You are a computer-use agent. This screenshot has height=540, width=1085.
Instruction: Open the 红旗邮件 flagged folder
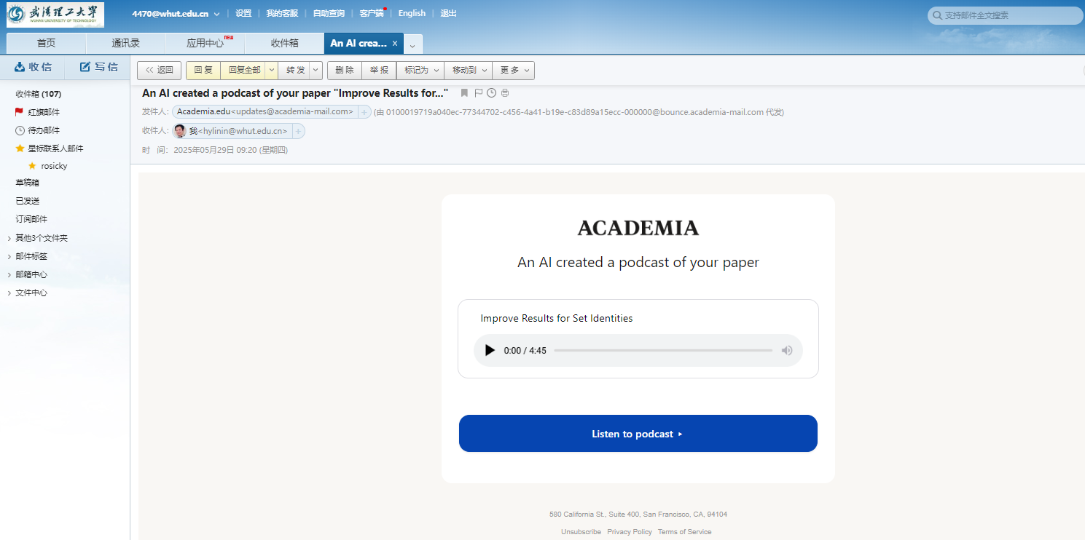tap(44, 112)
